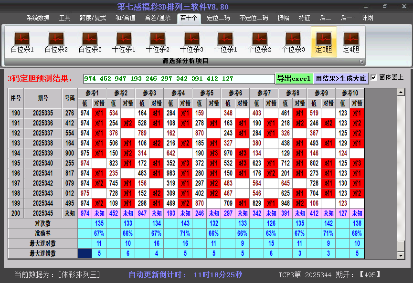Click the scrollbar down arrow
The image size is (413, 283).
(401, 256)
